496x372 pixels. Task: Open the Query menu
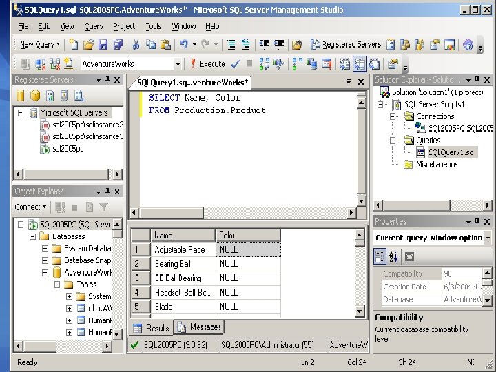(x=94, y=27)
